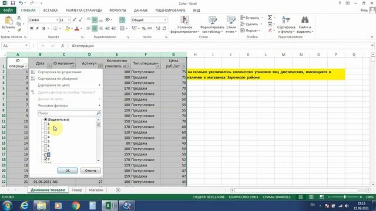Viewport: 376px width, 211px height.
Task: Click the red font color A icon
Action: [77, 29]
